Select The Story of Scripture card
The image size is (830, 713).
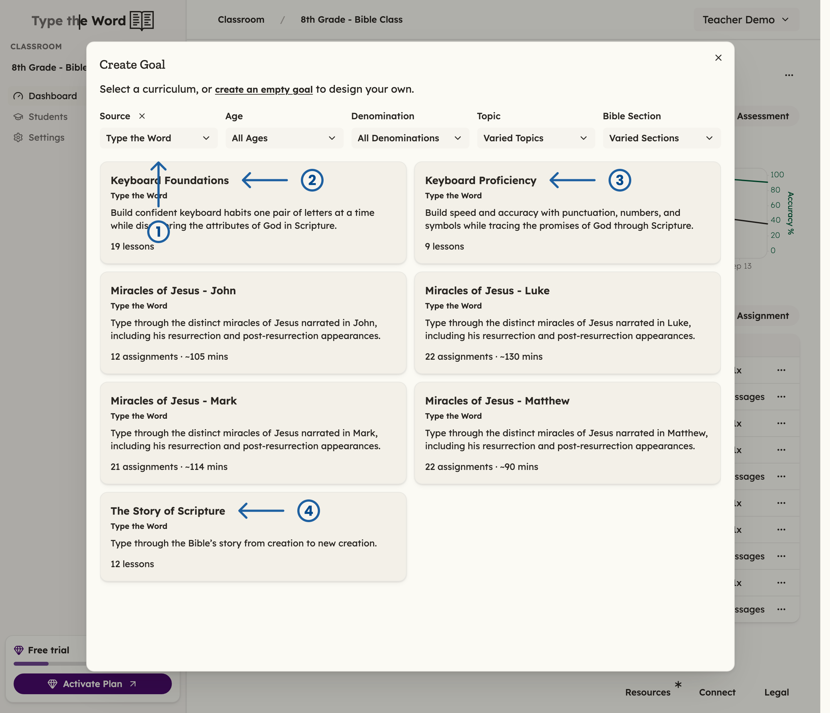(x=253, y=537)
